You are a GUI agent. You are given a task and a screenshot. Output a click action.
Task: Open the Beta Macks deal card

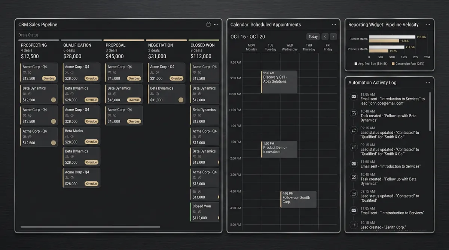[82, 136]
